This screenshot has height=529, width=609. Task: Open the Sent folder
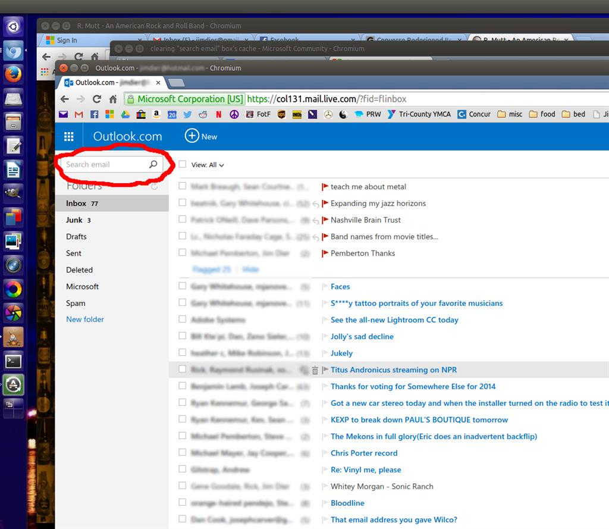pos(112,253)
